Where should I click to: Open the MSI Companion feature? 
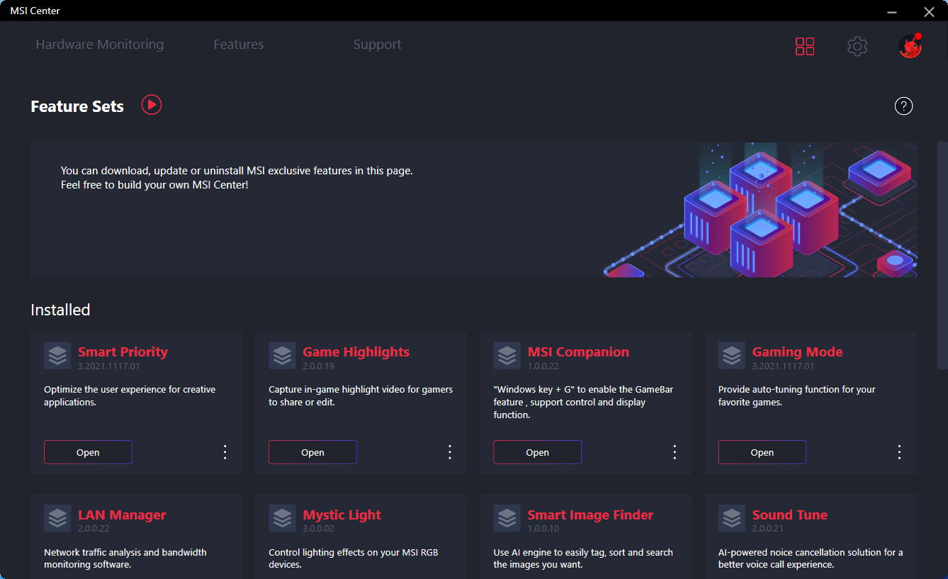click(x=538, y=452)
